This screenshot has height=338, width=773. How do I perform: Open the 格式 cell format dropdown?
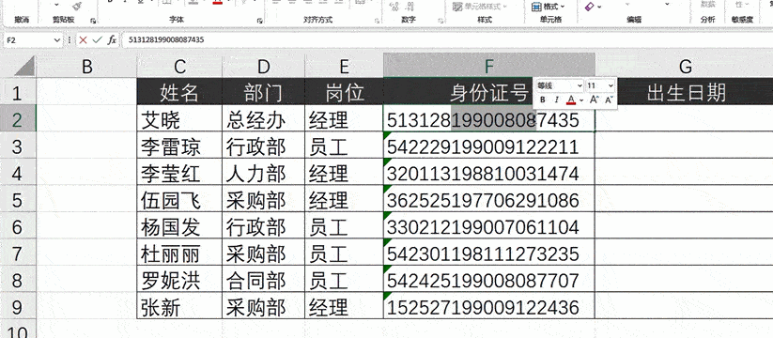pos(549,7)
